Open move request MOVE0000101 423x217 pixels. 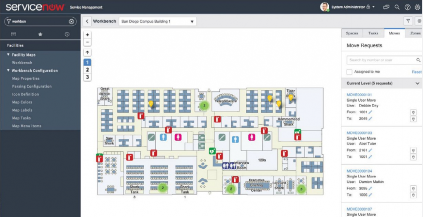click(359, 95)
